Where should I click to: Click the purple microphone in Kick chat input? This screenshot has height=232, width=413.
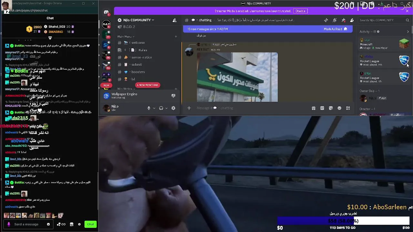[x=9, y=224]
